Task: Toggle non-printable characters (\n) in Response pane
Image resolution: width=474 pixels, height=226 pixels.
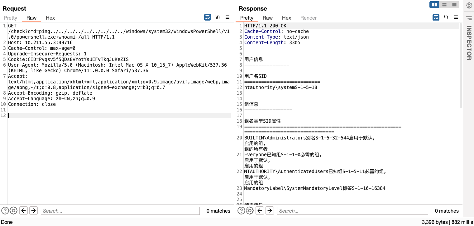Action: point(446,17)
